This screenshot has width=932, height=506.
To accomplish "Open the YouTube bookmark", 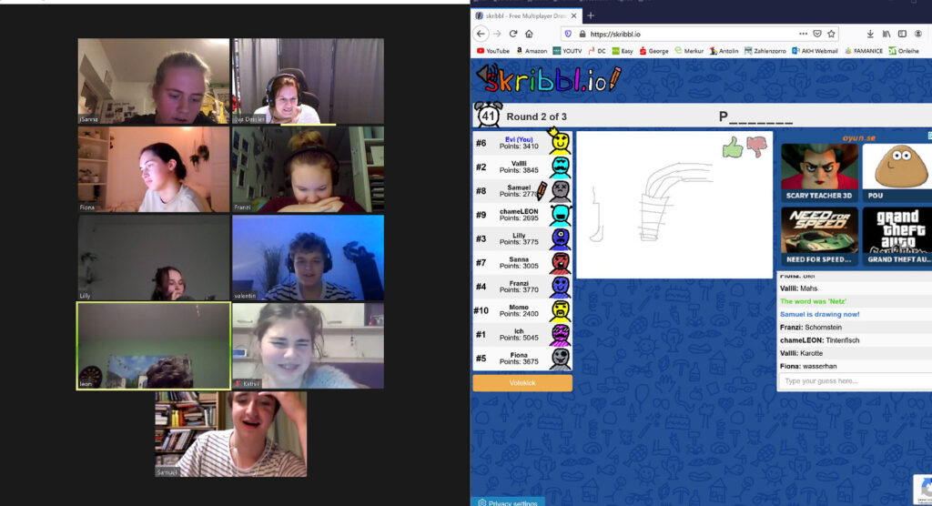I will click(x=492, y=51).
